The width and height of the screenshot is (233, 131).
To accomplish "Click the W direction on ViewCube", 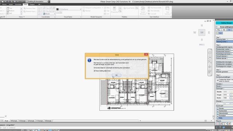I will click(195, 32).
